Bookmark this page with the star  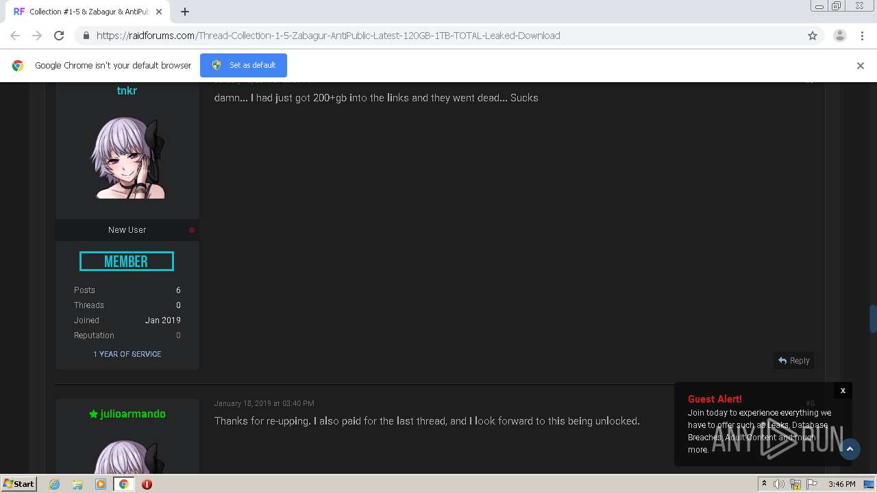(813, 36)
